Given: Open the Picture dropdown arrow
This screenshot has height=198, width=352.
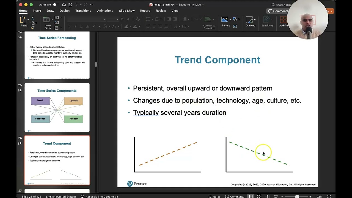Looking at the screenshot, I should click(230, 19).
